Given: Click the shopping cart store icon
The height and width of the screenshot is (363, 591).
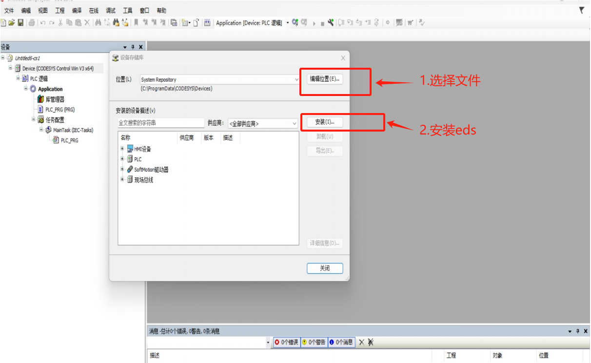Looking at the screenshot, I should 410,22.
